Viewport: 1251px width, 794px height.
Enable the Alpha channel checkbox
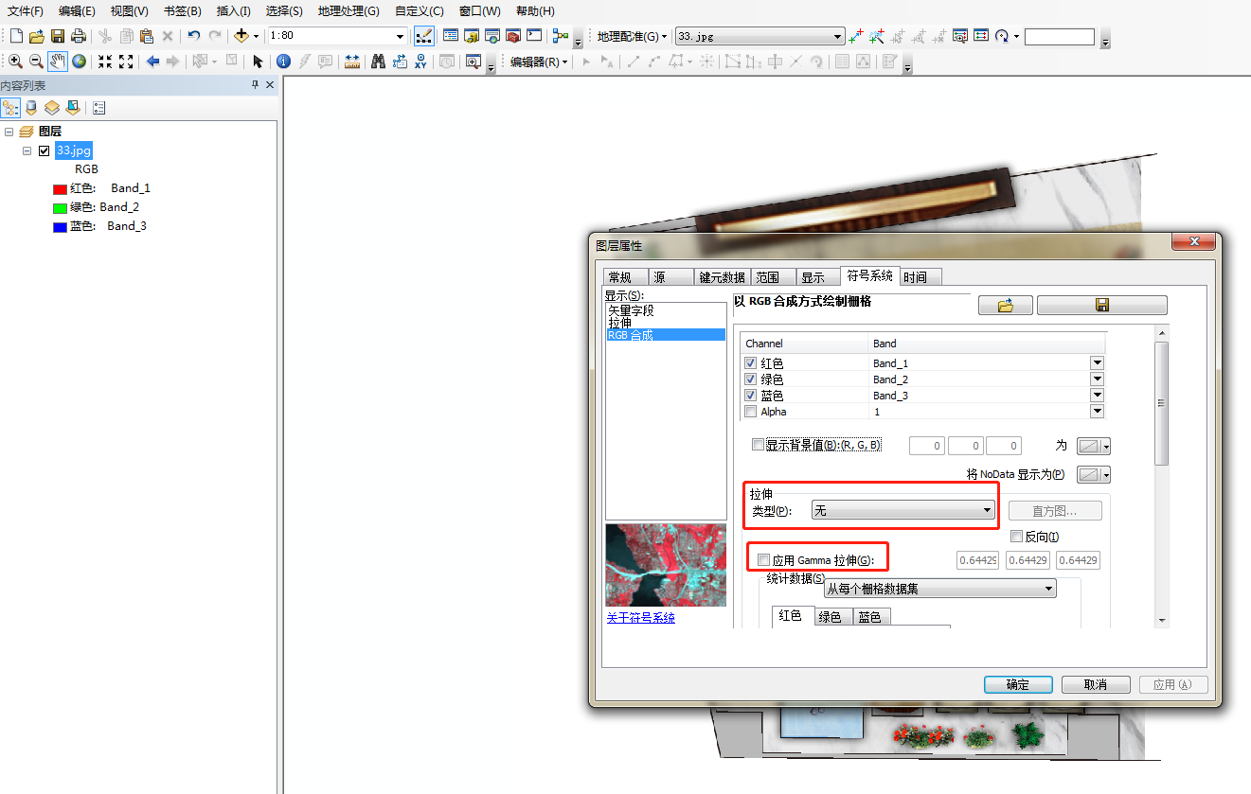tap(751, 410)
